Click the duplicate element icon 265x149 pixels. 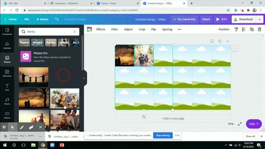tap(252, 29)
